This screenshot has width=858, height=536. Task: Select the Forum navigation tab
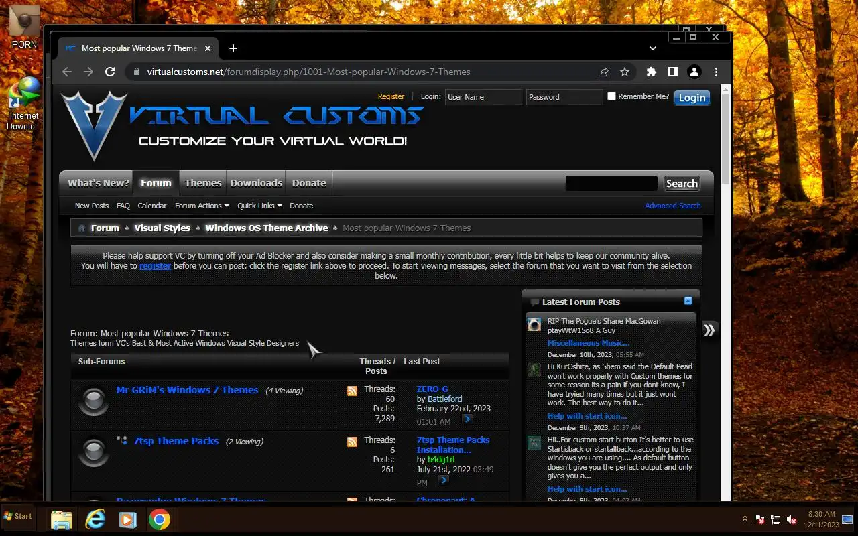coord(156,183)
